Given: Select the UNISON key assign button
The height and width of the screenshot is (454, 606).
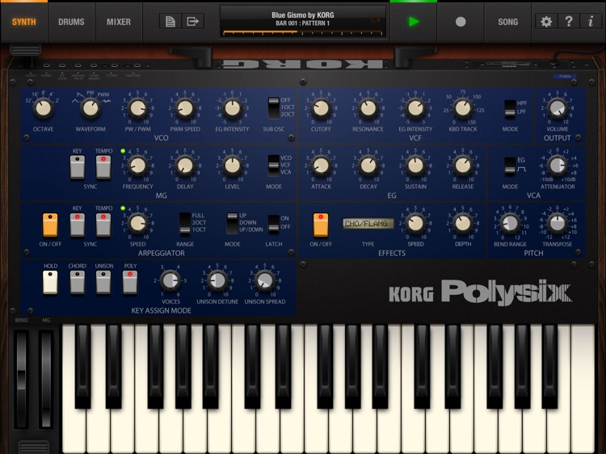Looking at the screenshot, I should [103, 282].
